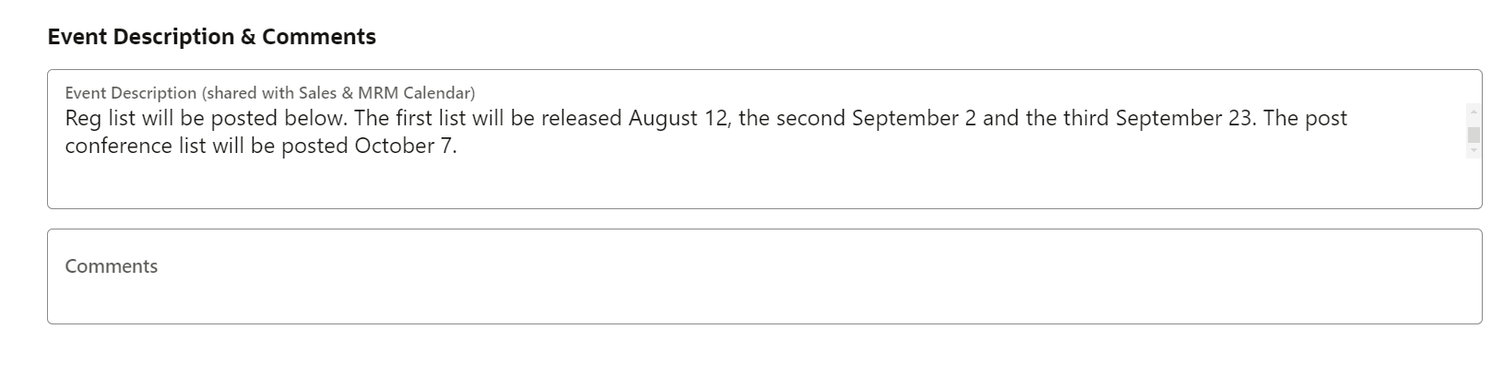This screenshot has width=1503, height=388.
Task: Click the word 'below' in the description
Action: coord(315,119)
